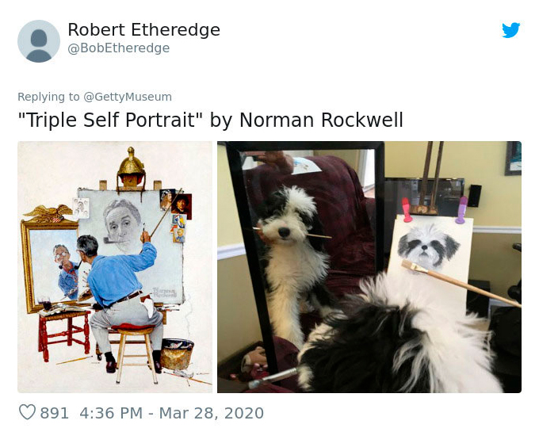Click the "Replying to" label
This screenshot has width=539, height=428.
(x=48, y=97)
